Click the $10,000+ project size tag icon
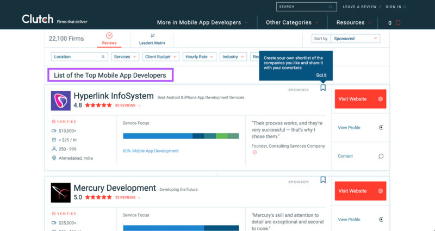Image resolution: width=435 pixels, height=231 pixels. coord(54,131)
